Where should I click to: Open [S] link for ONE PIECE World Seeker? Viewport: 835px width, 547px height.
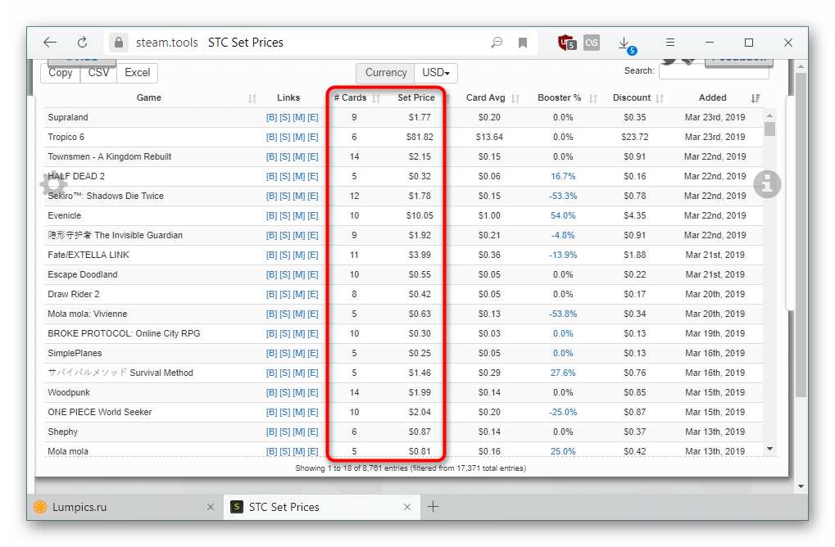285,413
